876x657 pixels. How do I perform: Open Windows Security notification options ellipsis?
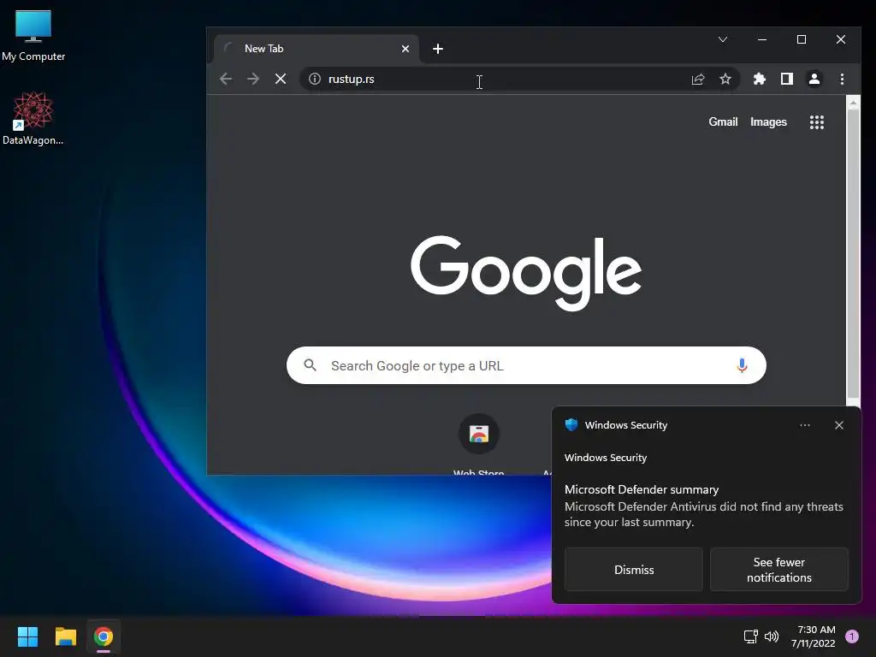click(804, 425)
